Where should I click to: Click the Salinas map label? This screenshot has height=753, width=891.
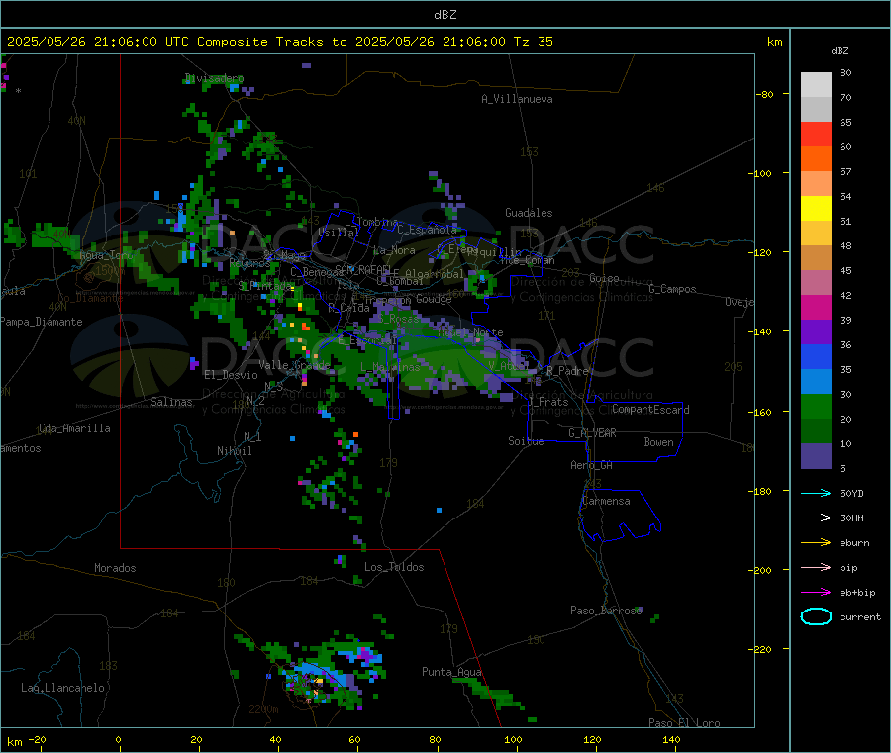tap(171, 402)
